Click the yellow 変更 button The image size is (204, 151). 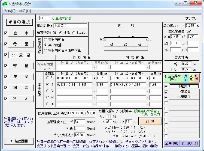(x=191, y=78)
